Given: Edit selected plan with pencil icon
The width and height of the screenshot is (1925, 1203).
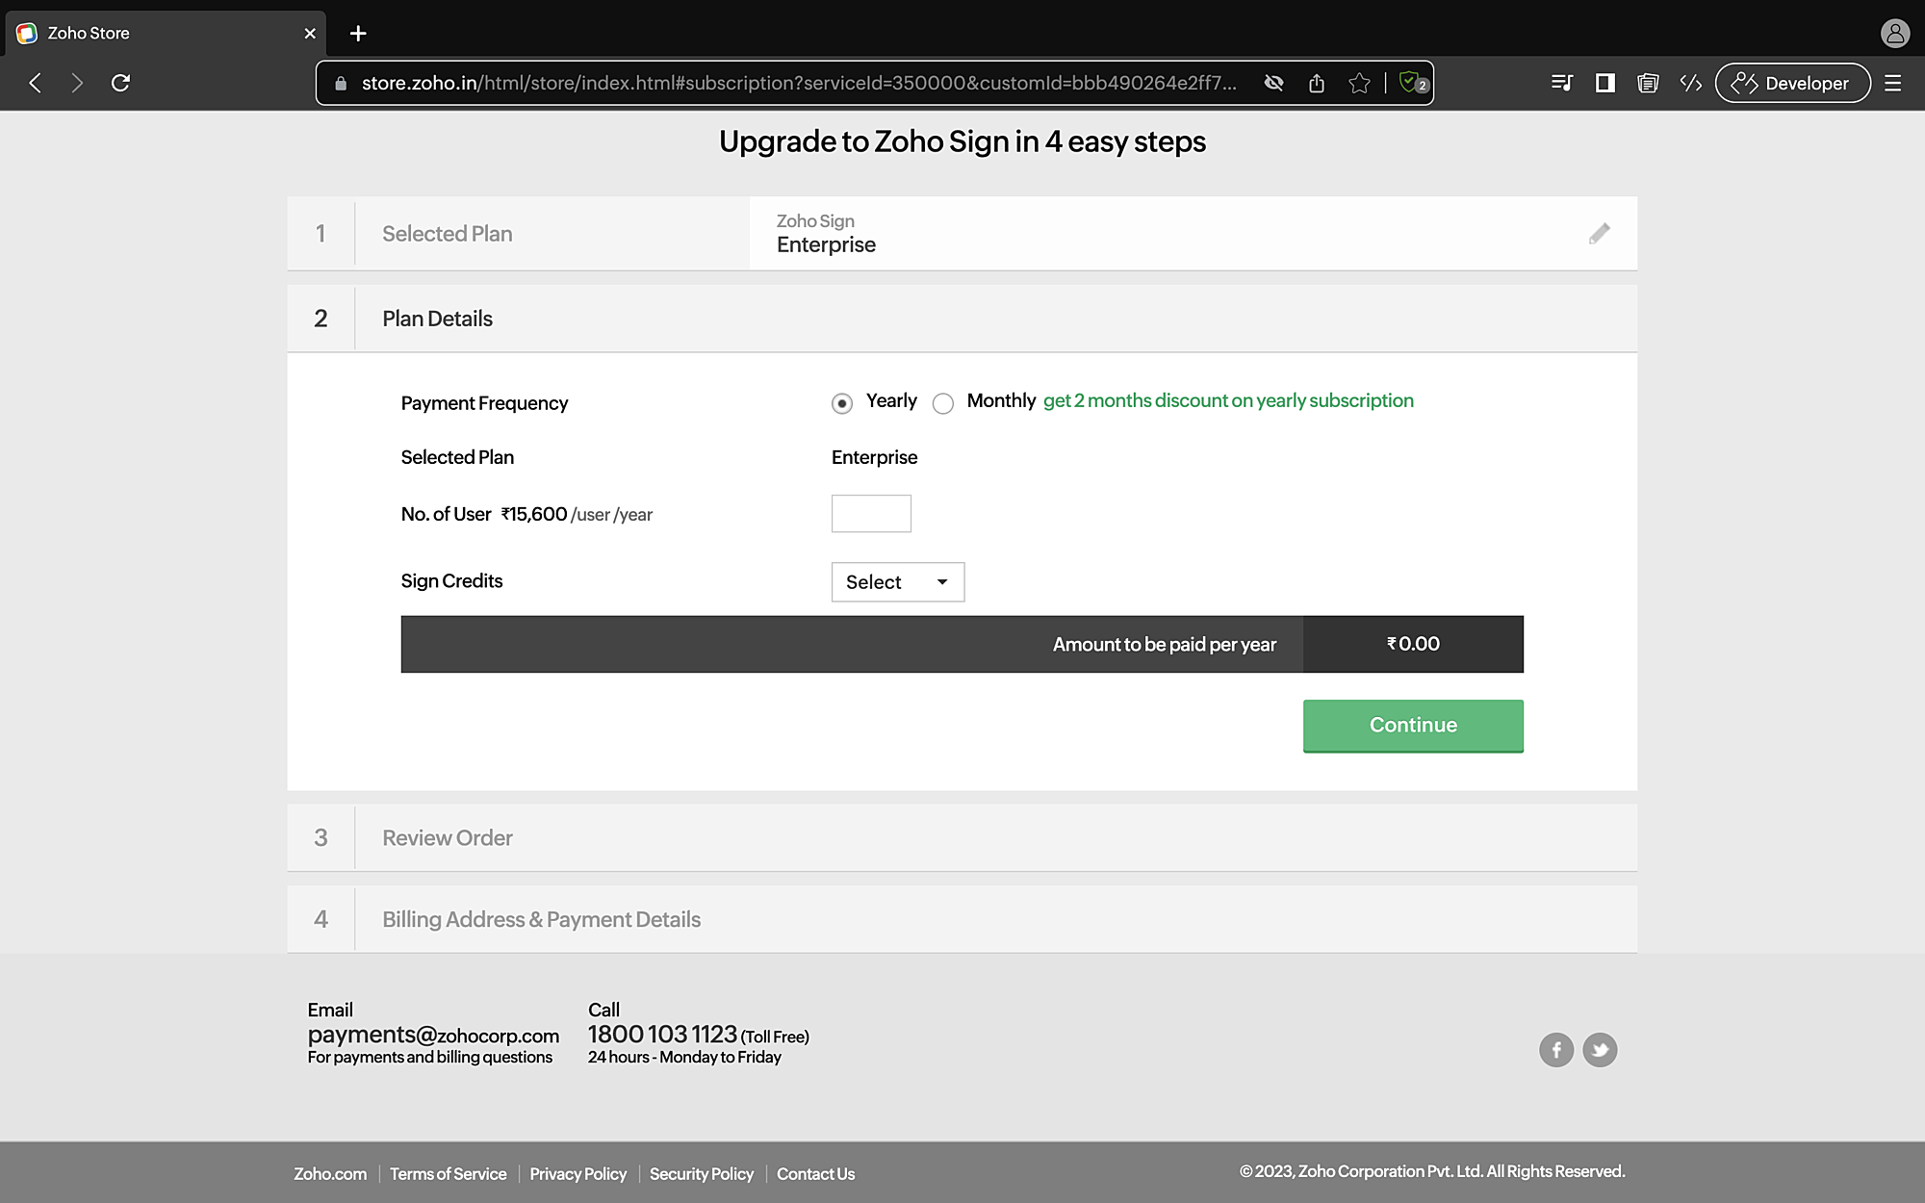Looking at the screenshot, I should [1599, 234].
